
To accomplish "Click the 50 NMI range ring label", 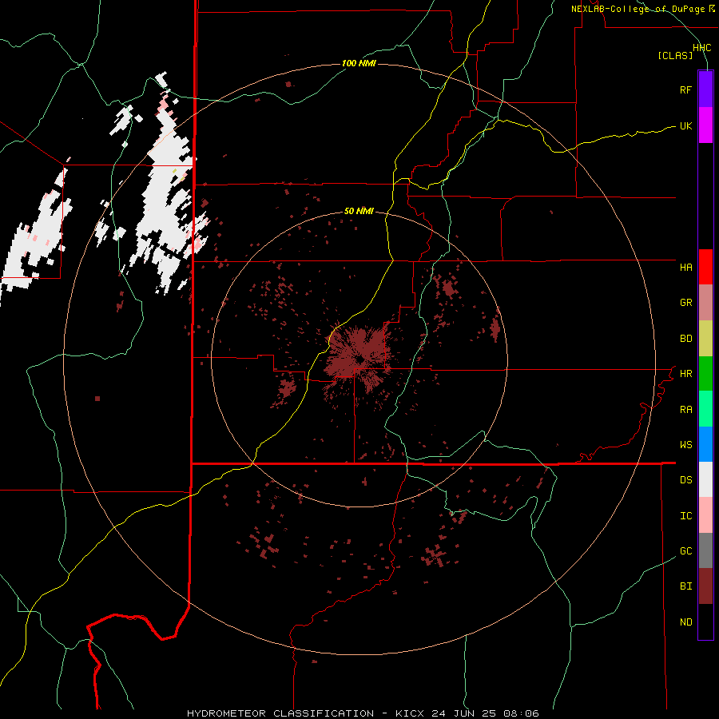I will click(x=359, y=212).
